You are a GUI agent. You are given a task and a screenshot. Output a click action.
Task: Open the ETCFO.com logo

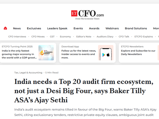point(87,15)
